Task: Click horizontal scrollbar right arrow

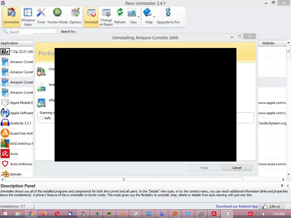Action: click(283, 179)
